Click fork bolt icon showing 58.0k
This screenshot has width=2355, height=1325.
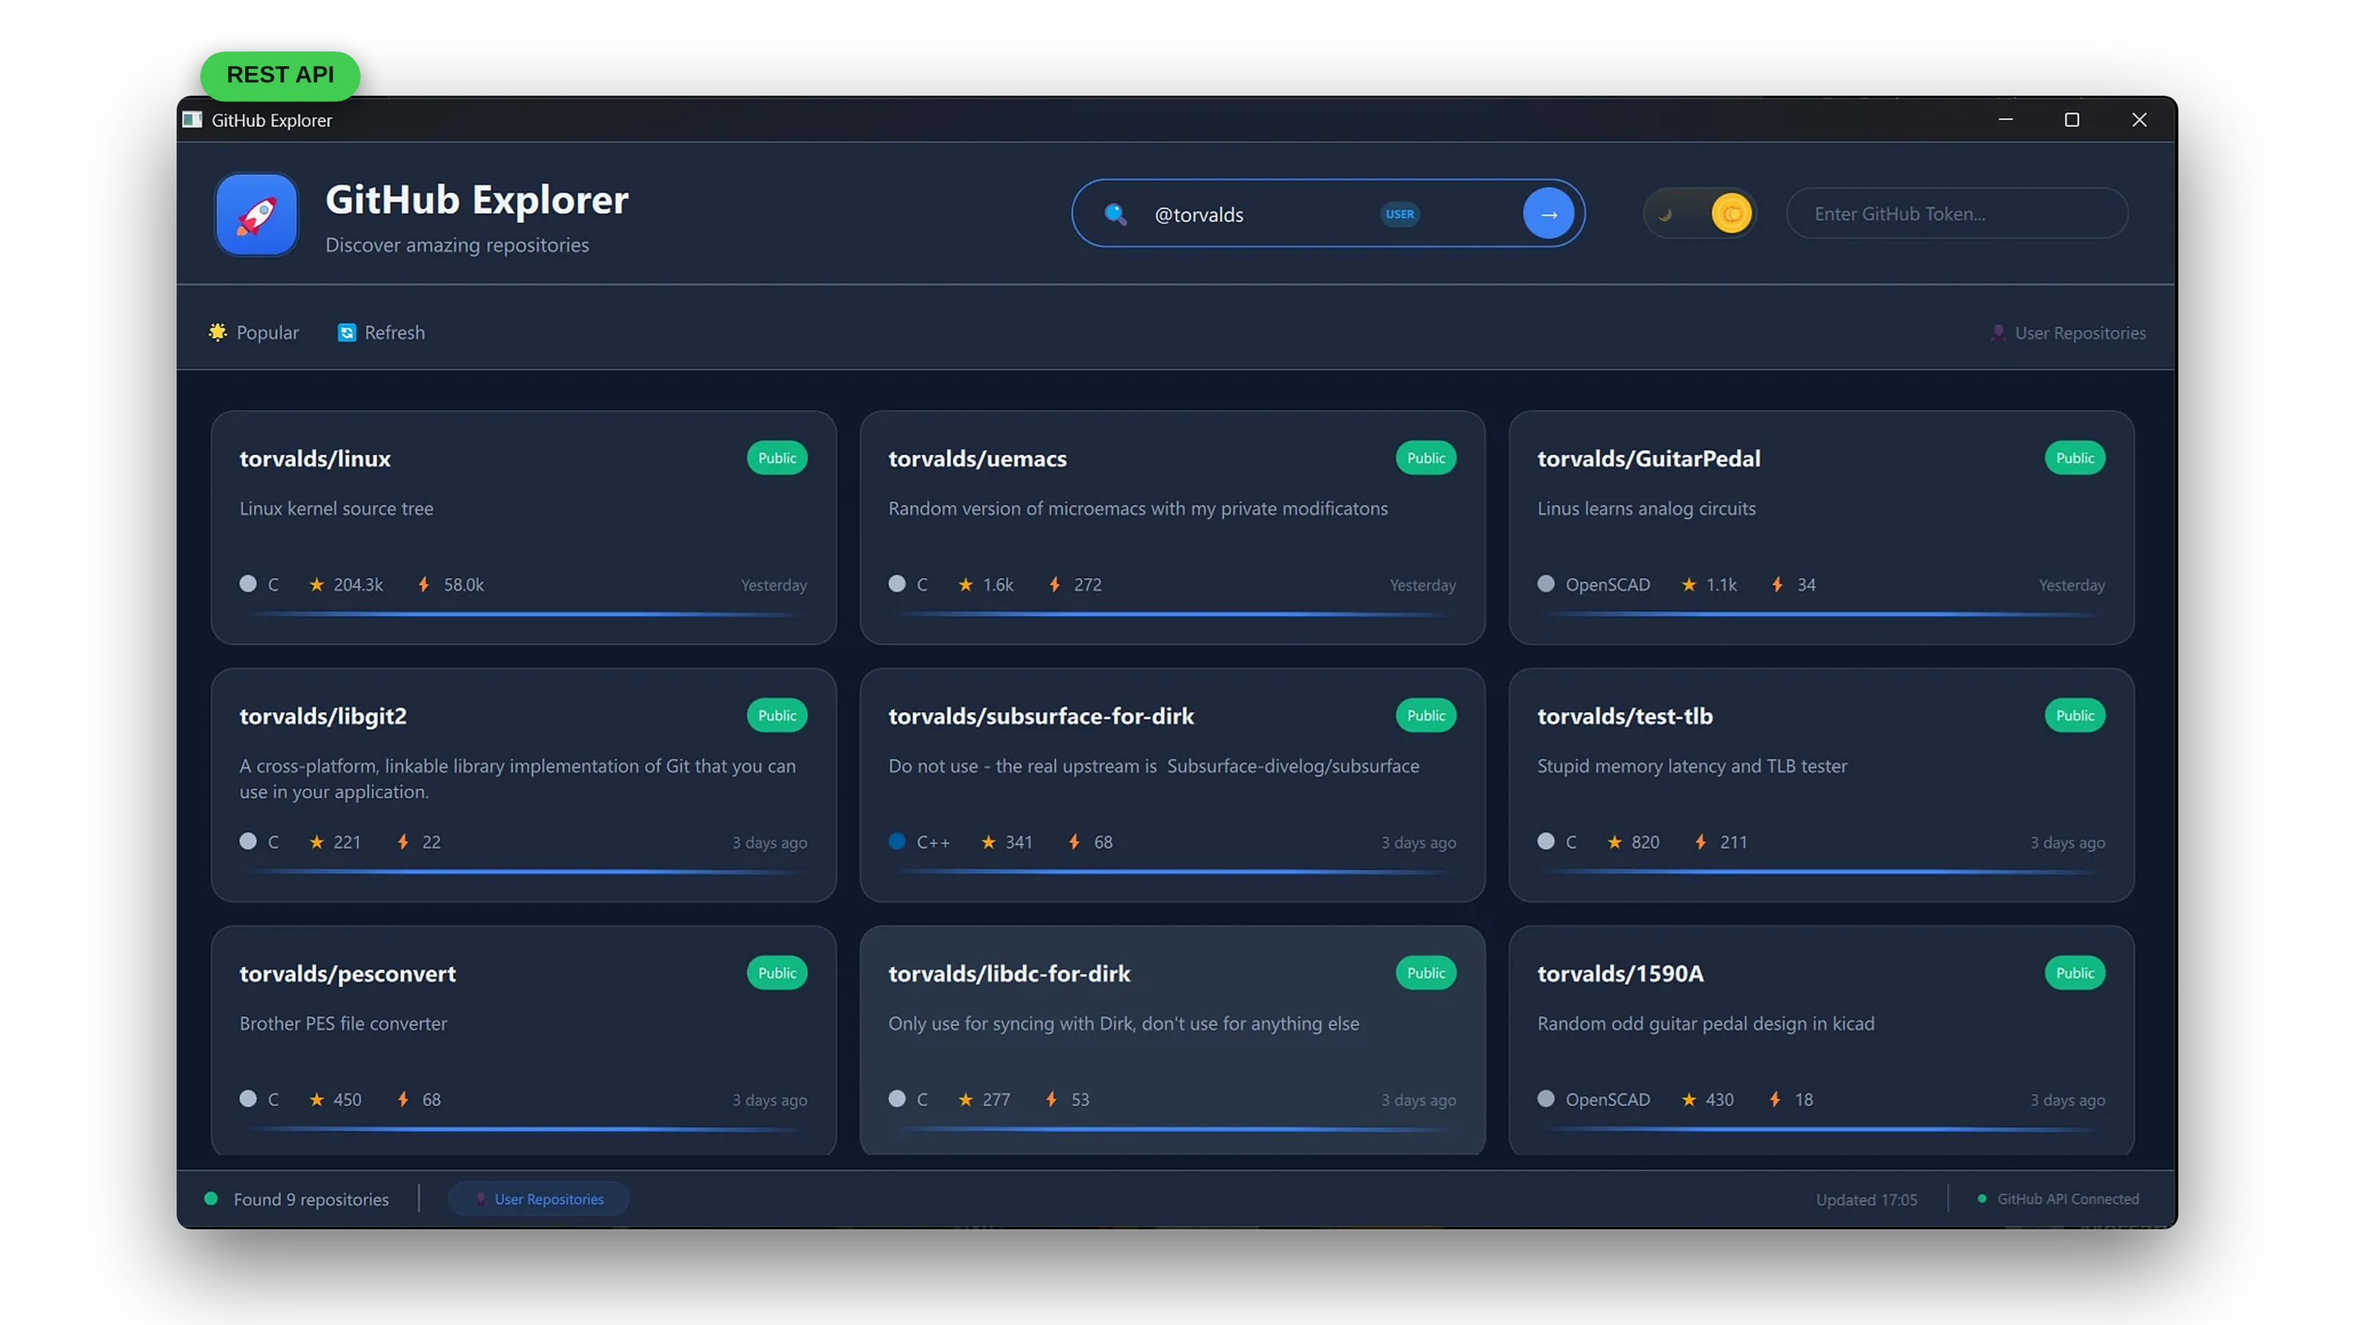(x=423, y=584)
